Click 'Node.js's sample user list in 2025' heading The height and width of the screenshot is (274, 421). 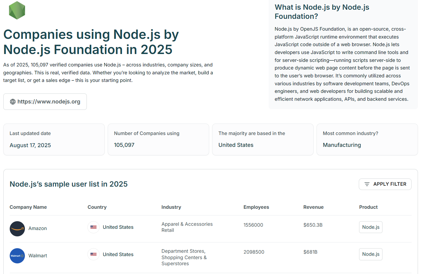[x=69, y=184]
